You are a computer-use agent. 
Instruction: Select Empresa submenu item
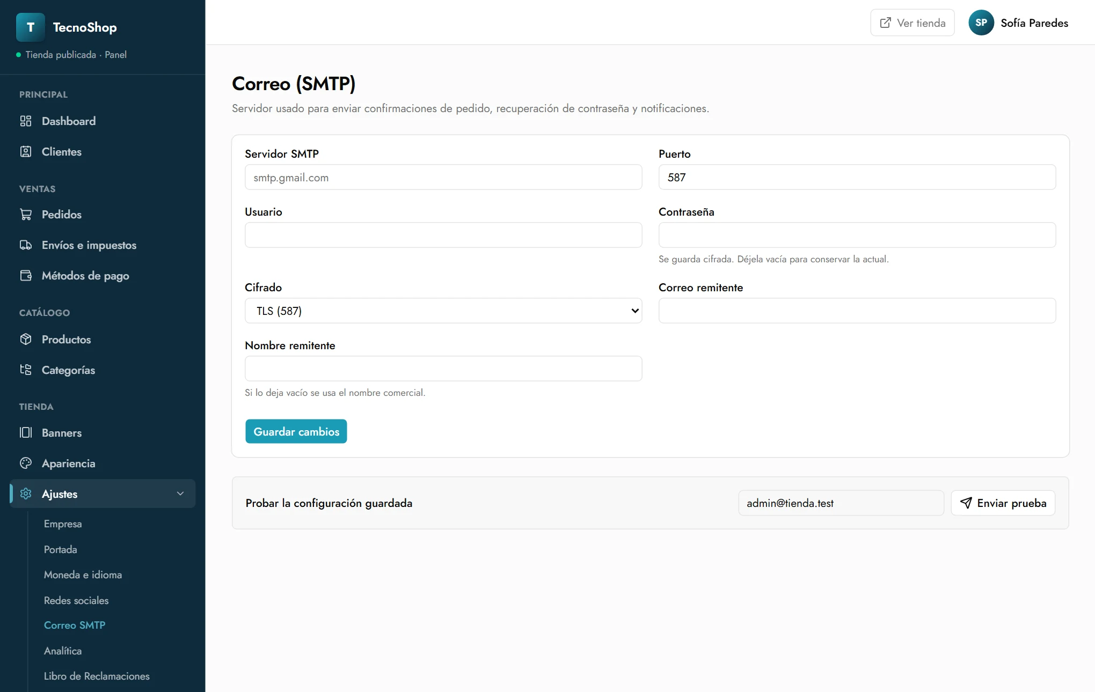click(63, 524)
